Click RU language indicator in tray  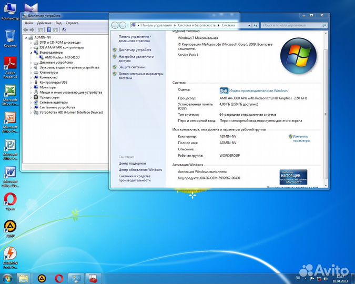coord(298,278)
